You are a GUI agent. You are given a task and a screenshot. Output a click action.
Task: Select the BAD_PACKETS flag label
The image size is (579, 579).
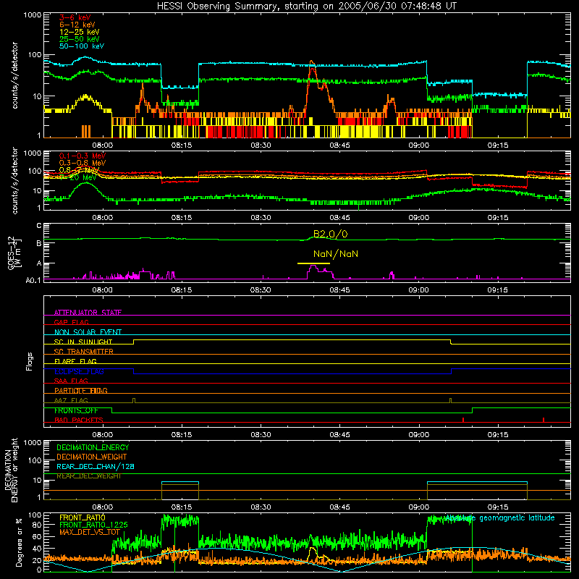79,420
